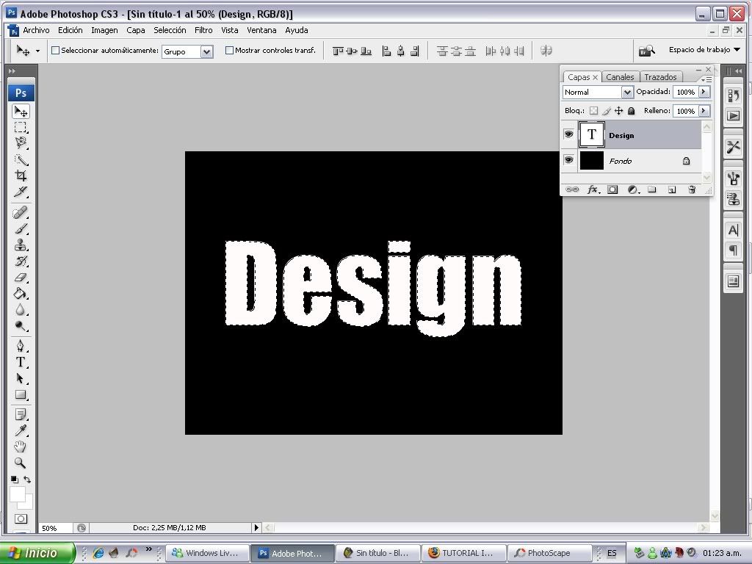Toggle Quick Mask mode button
Viewport: 752px width, 564px height.
tap(21, 519)
